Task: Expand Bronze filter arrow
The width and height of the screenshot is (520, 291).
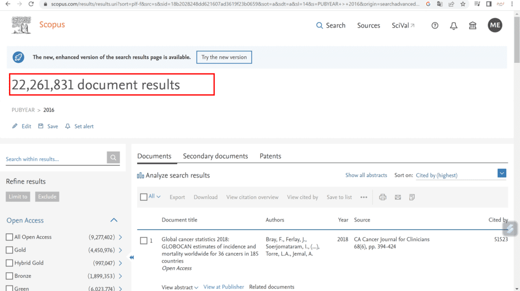Action: (x=120, y=276)
